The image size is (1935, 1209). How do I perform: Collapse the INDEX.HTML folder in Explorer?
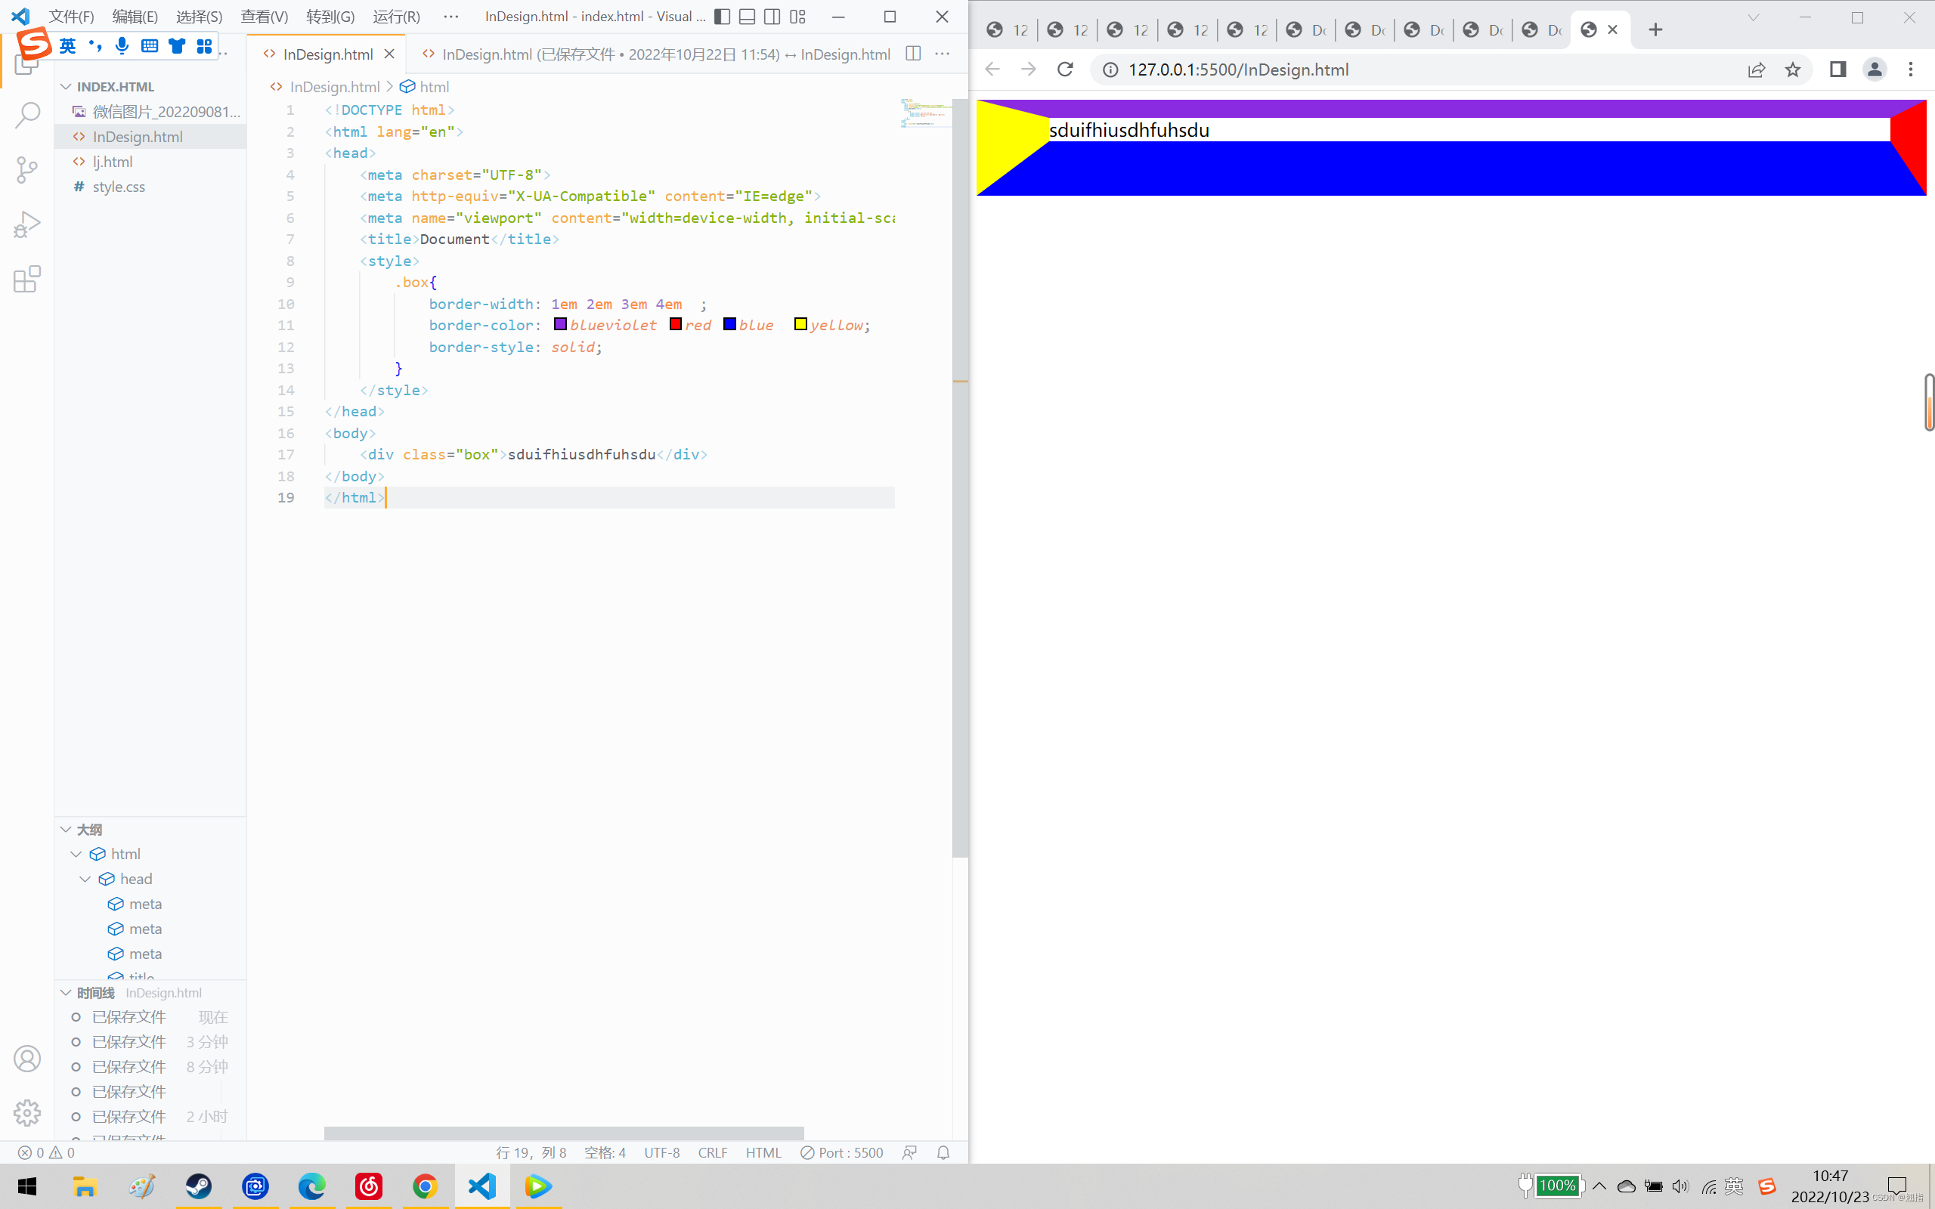[66, 86]
